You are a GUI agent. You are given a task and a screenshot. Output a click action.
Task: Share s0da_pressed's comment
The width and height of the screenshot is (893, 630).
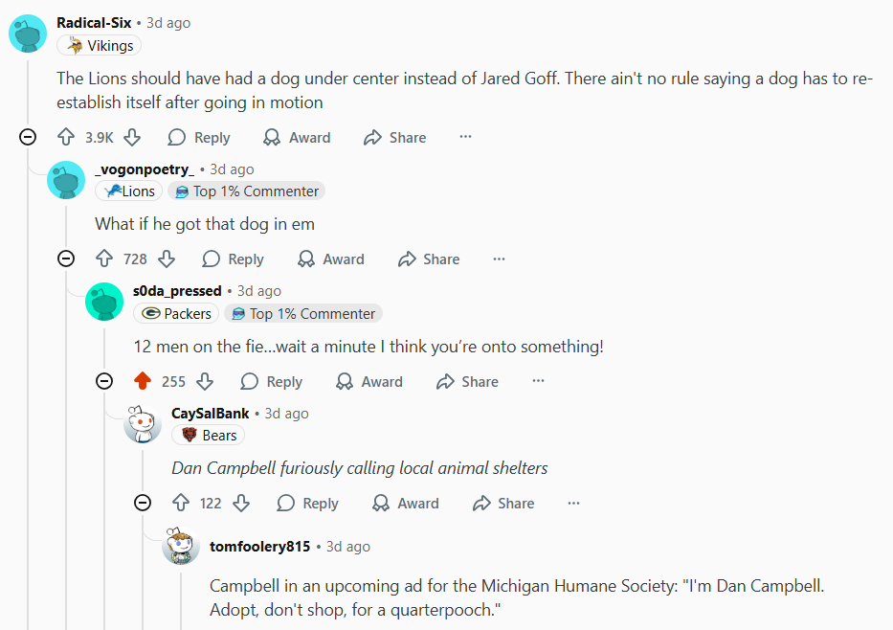click(x=467, y=381)
